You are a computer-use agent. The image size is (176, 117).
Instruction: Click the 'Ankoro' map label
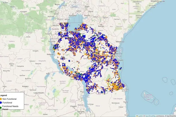tap(32, 61)
